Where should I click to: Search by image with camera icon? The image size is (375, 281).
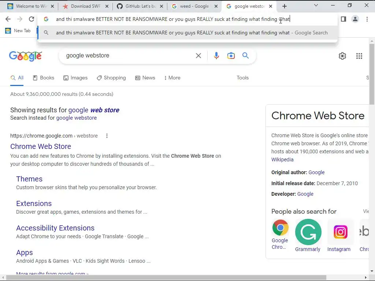tap(231, 56)
